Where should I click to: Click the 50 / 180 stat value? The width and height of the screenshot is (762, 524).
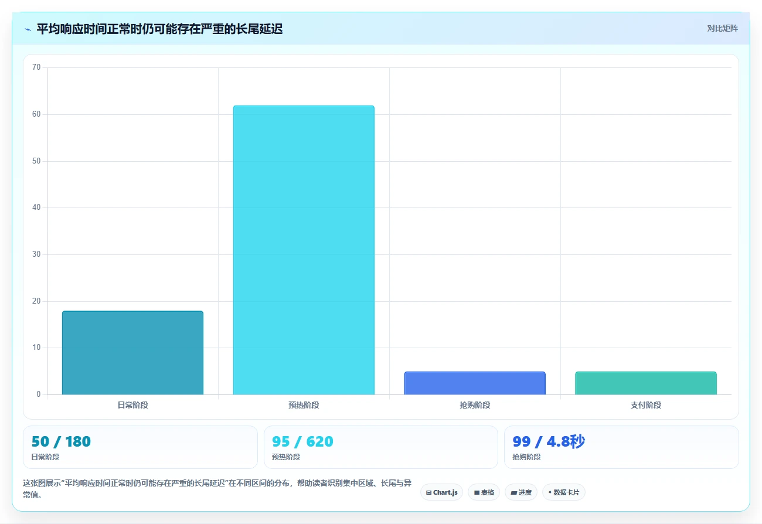[x=61, y=441]
